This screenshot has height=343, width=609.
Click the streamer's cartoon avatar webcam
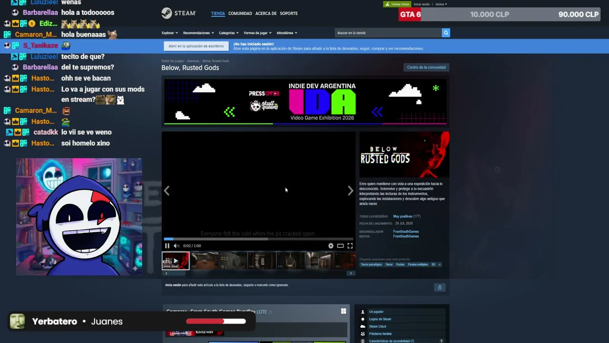point(79,217)
